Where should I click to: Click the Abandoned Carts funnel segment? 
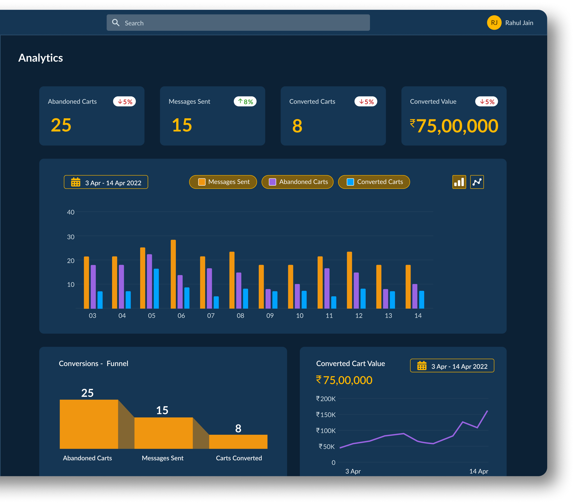pyautogui.click(x=89, y=424)
